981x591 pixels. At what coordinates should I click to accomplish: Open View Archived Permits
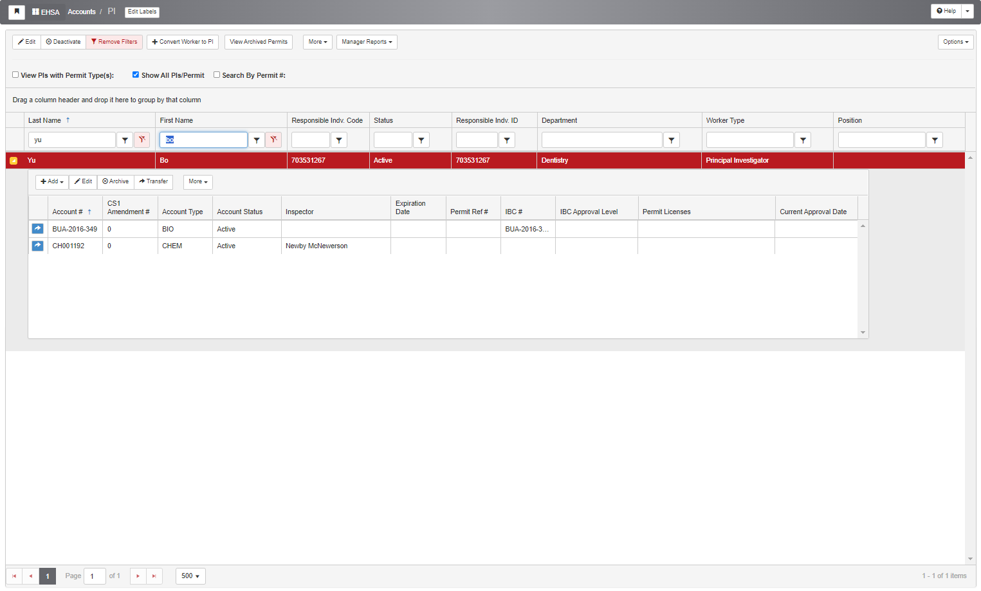(x=259, y=42)
